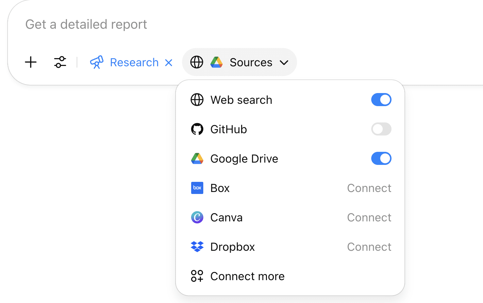Select the Google Drive menu label
The height and width of the screenshot is (303, 483).
pos(244,159)
